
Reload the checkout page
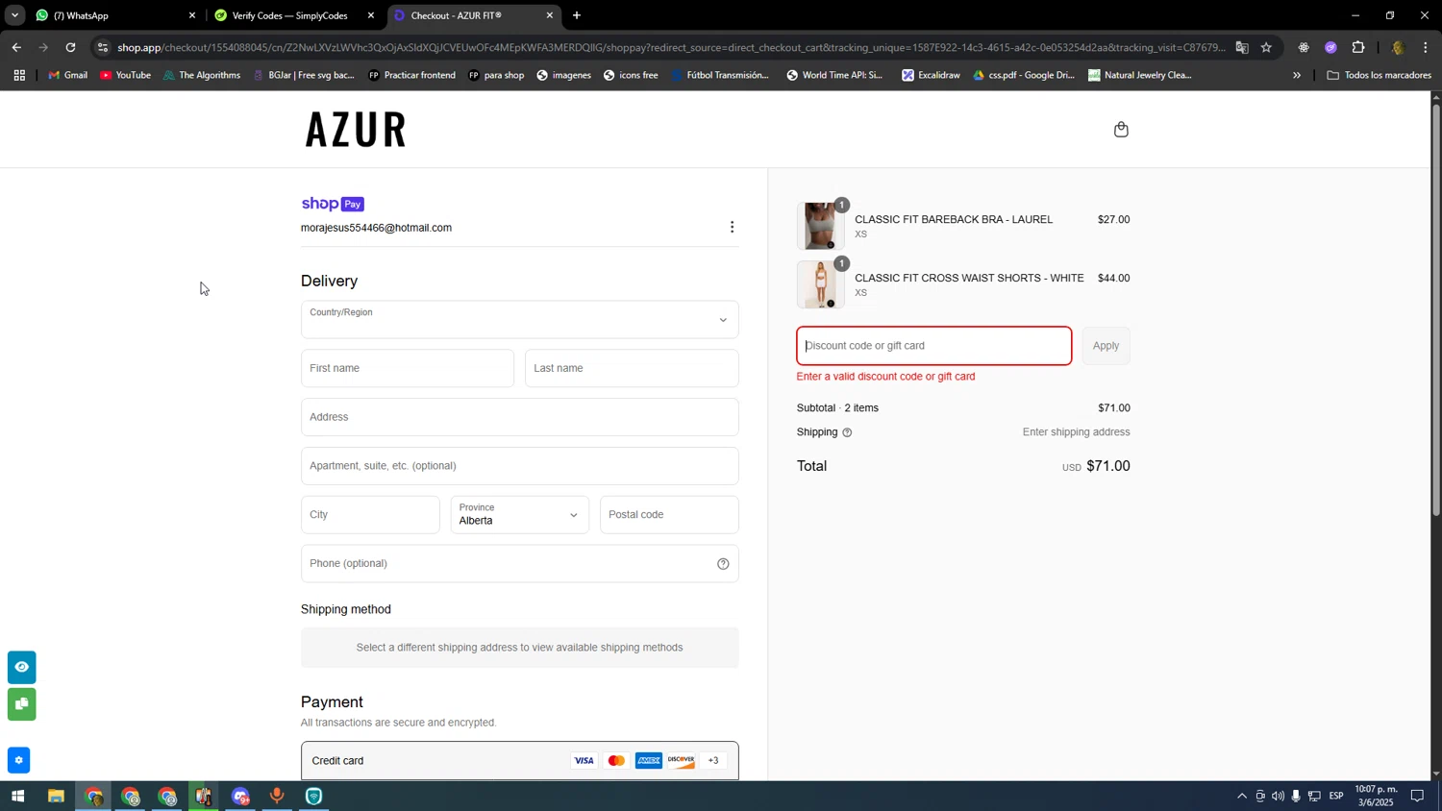[x=70, y=47]
